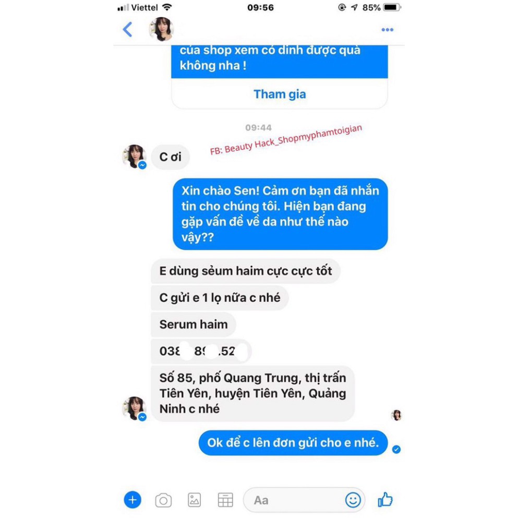The image size is (518, 518).
Task: Tap sender avatar beside the address message
Action: [134, 408]
